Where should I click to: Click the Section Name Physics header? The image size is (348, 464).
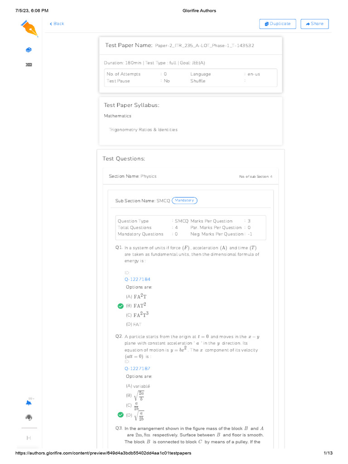[133, 176]
